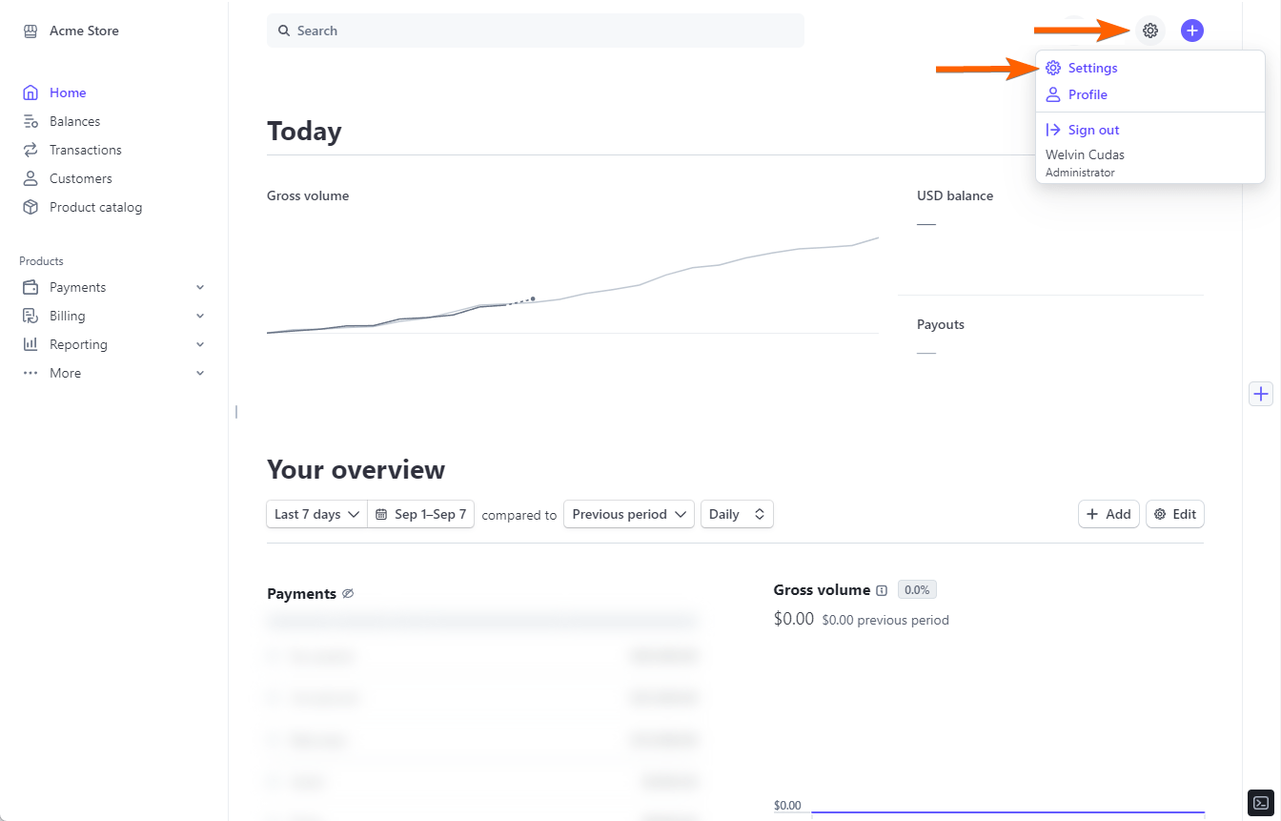Open the terminal icon at bottom right

click(x=1260, y=802)
